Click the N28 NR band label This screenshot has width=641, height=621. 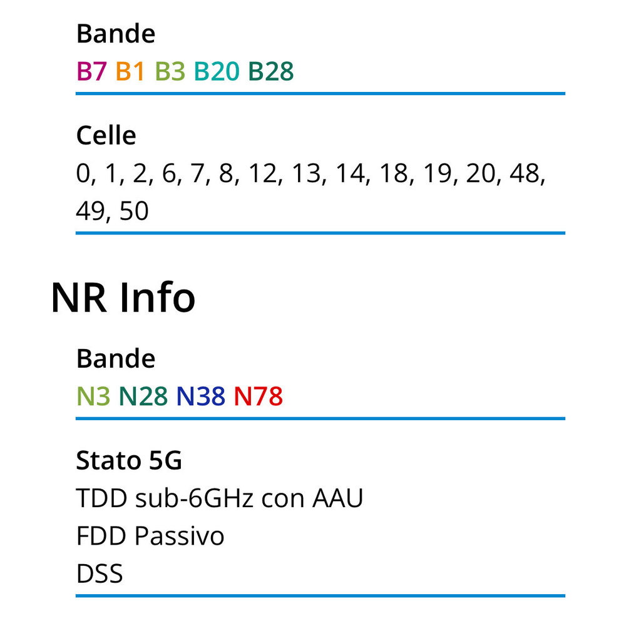pyautogui.click(x=143, y=396)
